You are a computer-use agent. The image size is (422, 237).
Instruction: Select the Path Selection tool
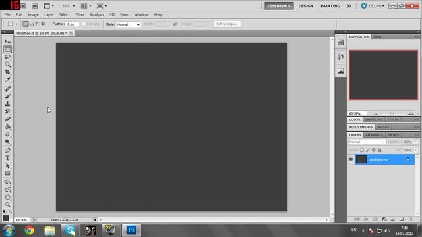(x=7, y=166)
